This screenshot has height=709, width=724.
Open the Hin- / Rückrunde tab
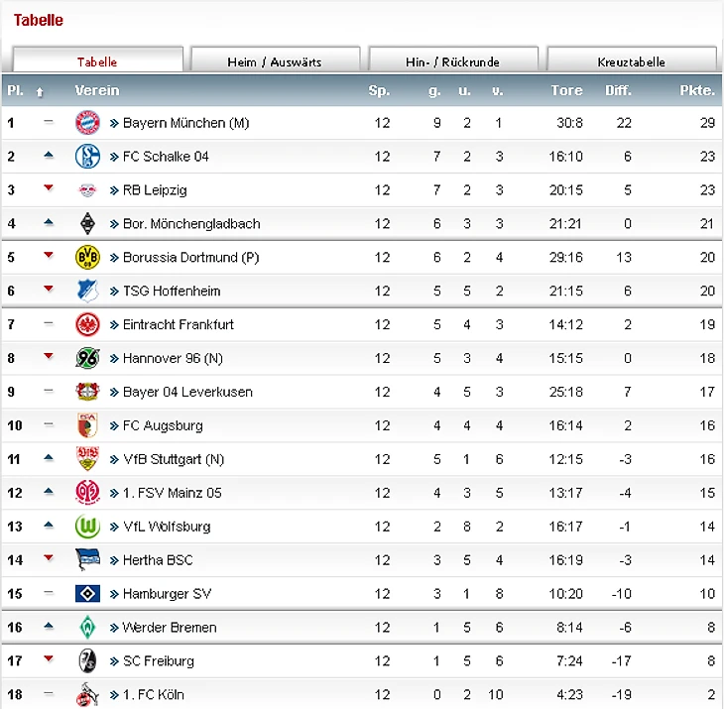[453, 61]
